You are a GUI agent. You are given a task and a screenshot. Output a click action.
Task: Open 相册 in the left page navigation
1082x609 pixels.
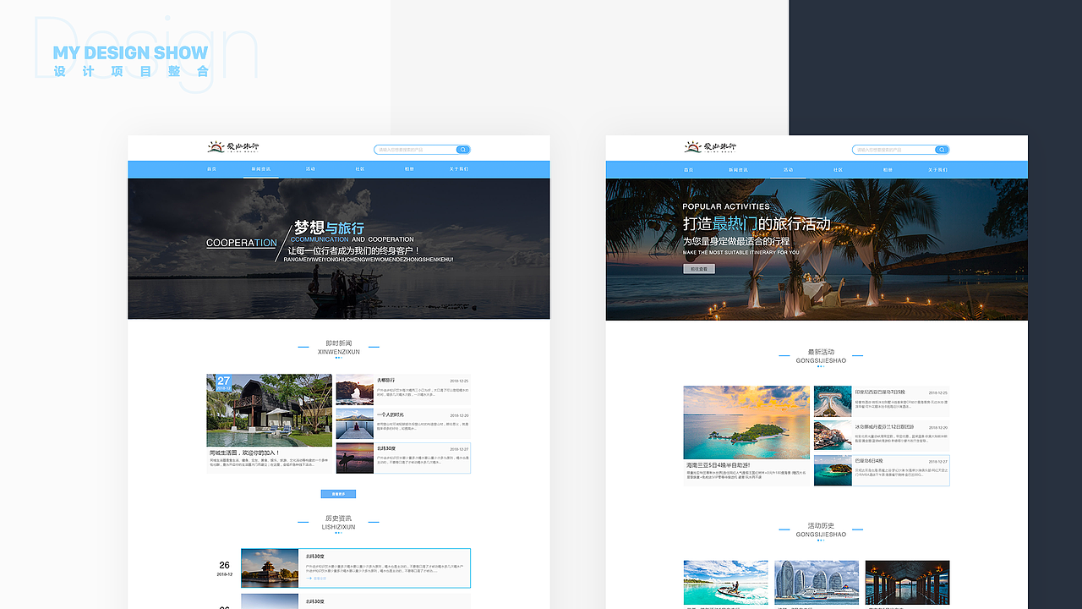409,169
